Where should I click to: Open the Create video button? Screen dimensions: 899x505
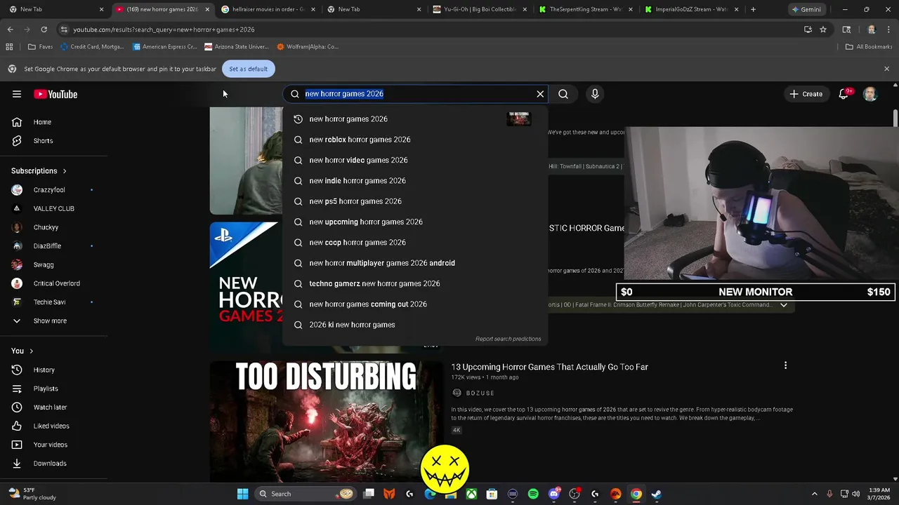[x=806, y=94]
